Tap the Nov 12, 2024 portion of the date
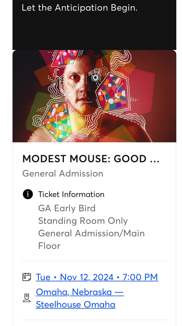Image resolution: width=182 pixels, height=326 pixels. coord(87,277)
